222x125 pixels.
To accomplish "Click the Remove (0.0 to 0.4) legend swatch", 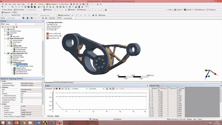I will coord(48,34).
